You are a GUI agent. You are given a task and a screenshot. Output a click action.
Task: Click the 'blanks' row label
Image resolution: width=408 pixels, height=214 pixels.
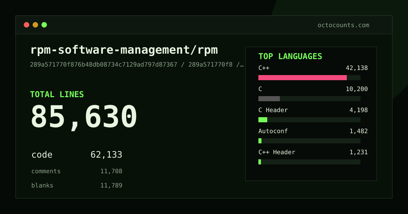(x=42, y=185)
